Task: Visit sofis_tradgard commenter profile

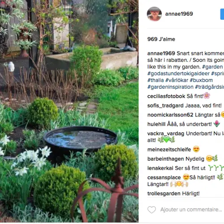Action: (x=165, y=106)
